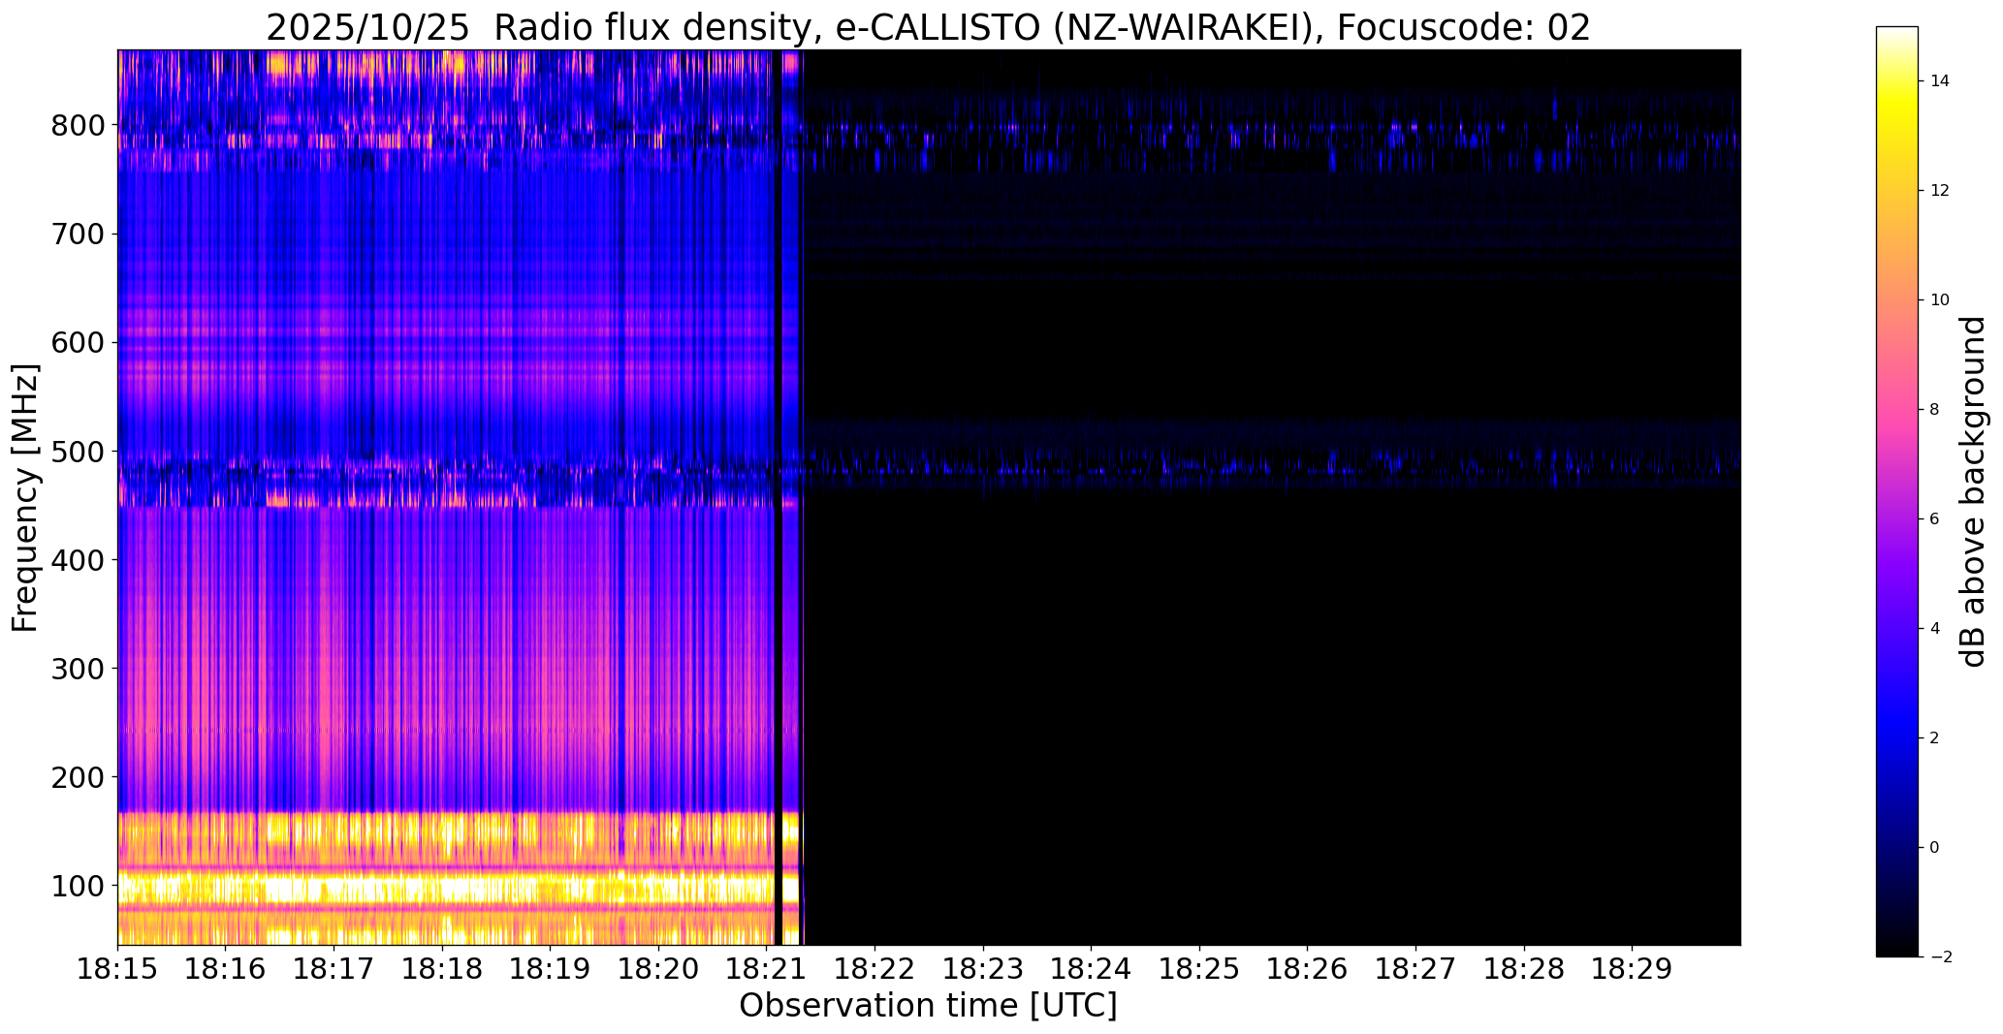The image size is (2003, 1034).
Task: Click the 'Frequency [MHz]' y-axis label
Action: click(26, 498)
